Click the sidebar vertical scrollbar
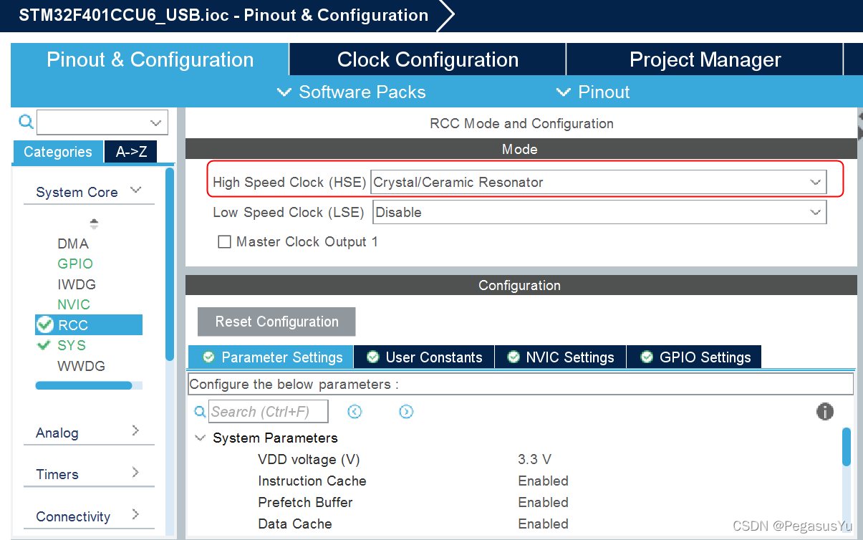 (x=170, y=264)
